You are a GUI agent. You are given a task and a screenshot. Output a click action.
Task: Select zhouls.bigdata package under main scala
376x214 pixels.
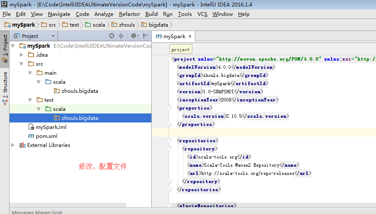coord(80,91)
